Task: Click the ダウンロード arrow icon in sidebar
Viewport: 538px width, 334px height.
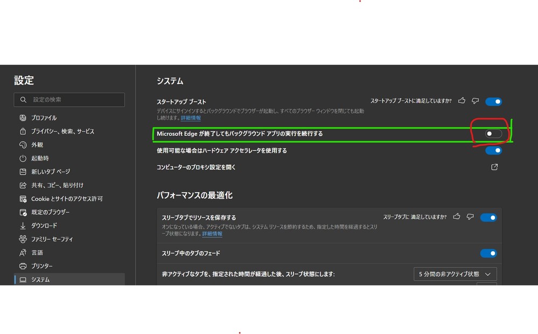Action: 23,226
